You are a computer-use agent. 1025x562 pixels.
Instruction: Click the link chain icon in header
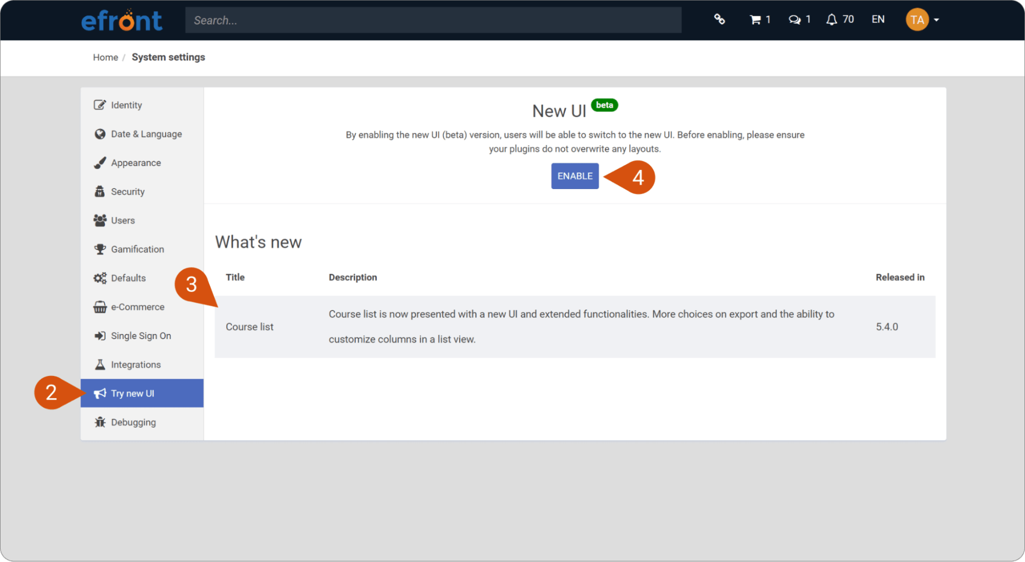click(x=719, y=19)
